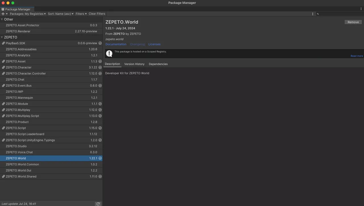Click the top-right window options icon
Image resolution: width=364 pixels, height=206 pixels.
[x=361, y=9]
